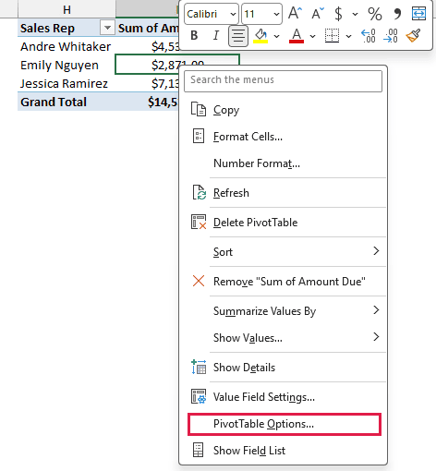
Task: Select column H header
Action: click(67, 9)
